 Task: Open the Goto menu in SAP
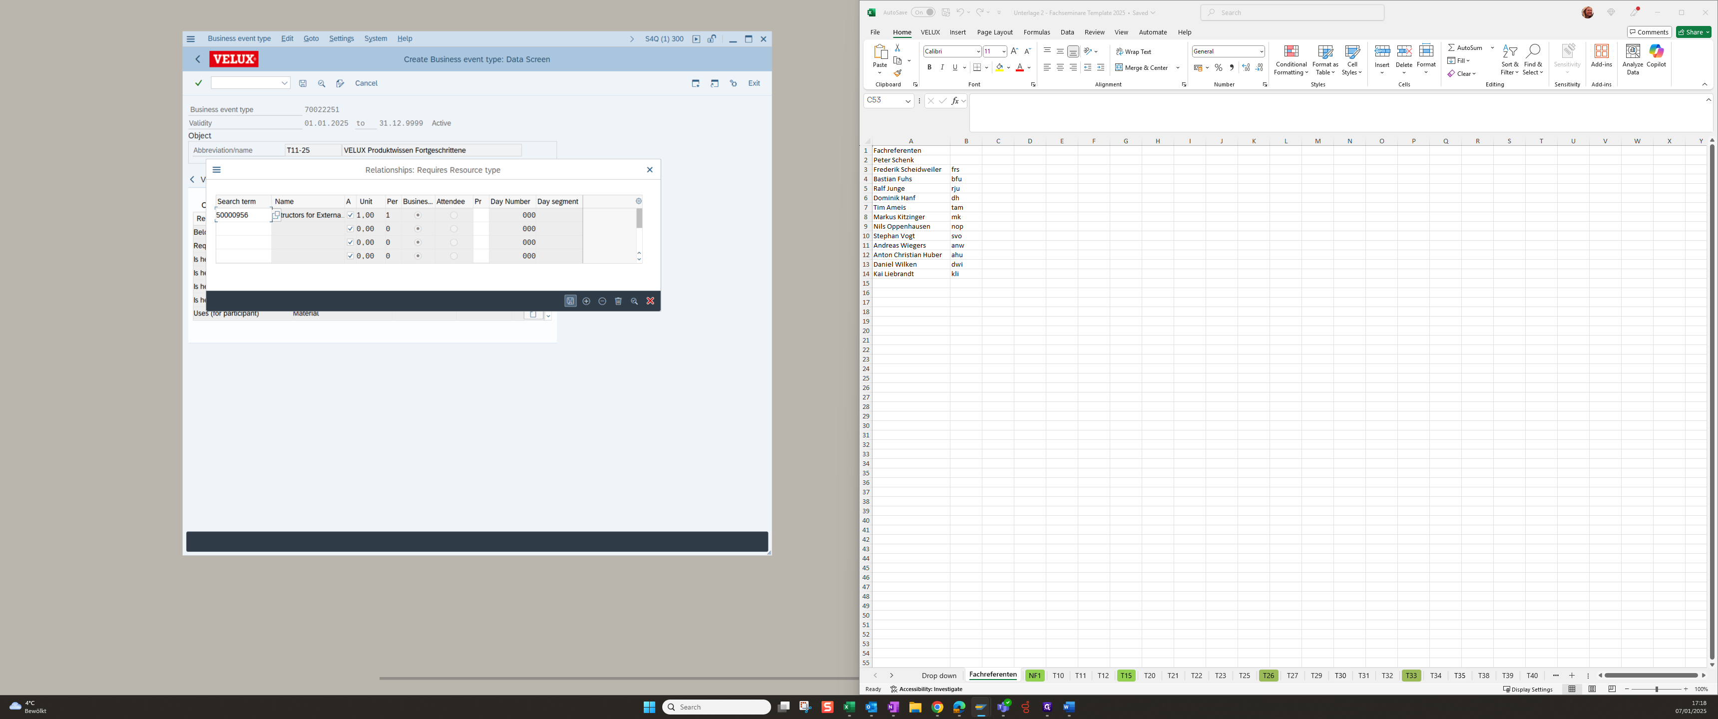(x=311, y=38)
